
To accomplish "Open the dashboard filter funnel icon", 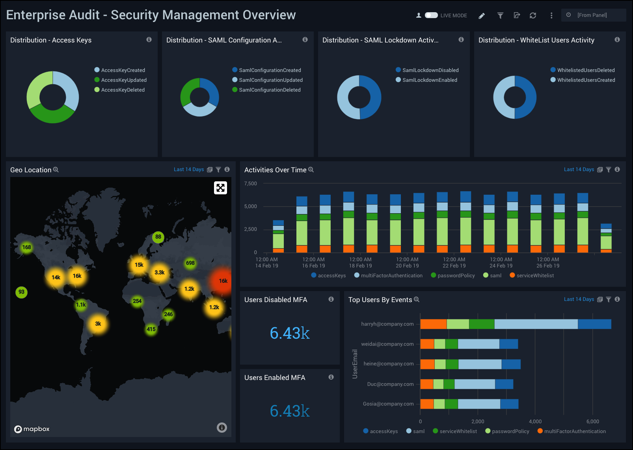I will (x=500, y=16).
